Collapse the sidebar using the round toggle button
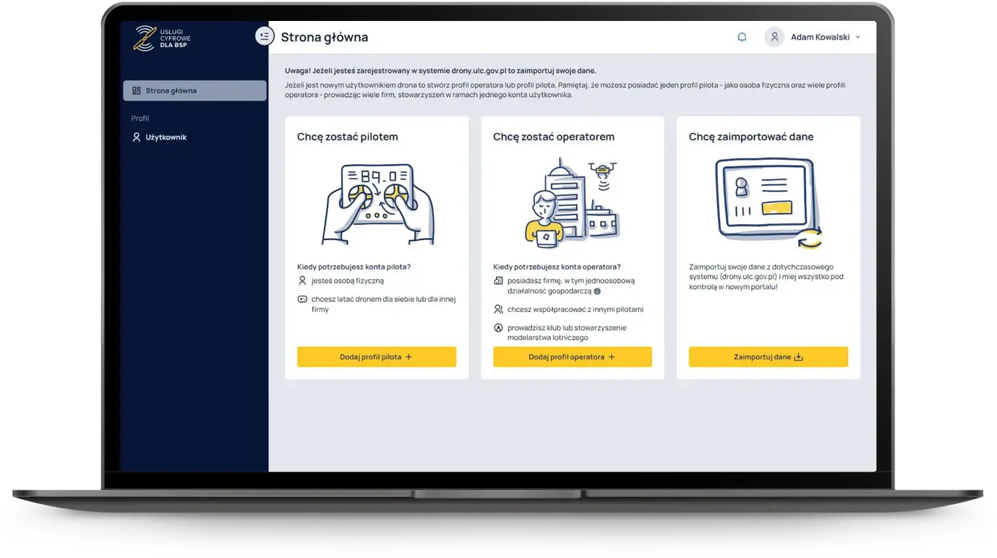Screen dimensions: 997x558 (x=264, y=36)
